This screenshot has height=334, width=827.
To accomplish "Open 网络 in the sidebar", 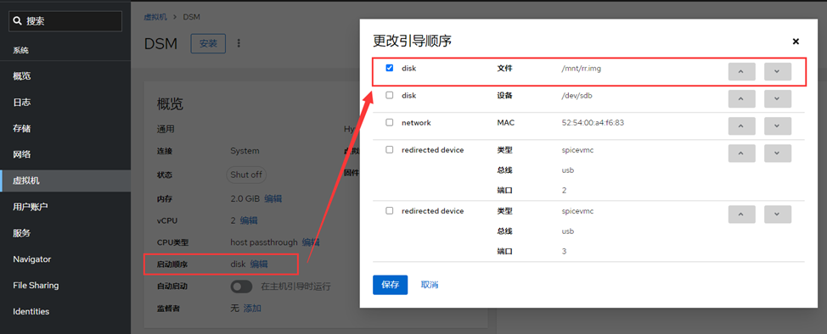I will click(x=65, y=154).
